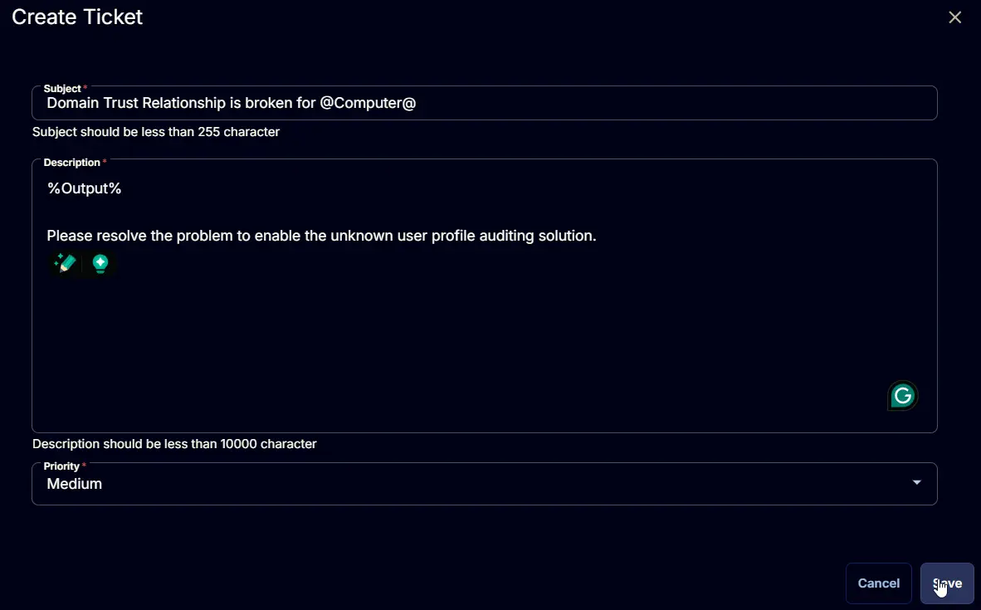Close the Create Ticket dialog
This screenshot has width=981, height=610.
(x=954, y=17)
